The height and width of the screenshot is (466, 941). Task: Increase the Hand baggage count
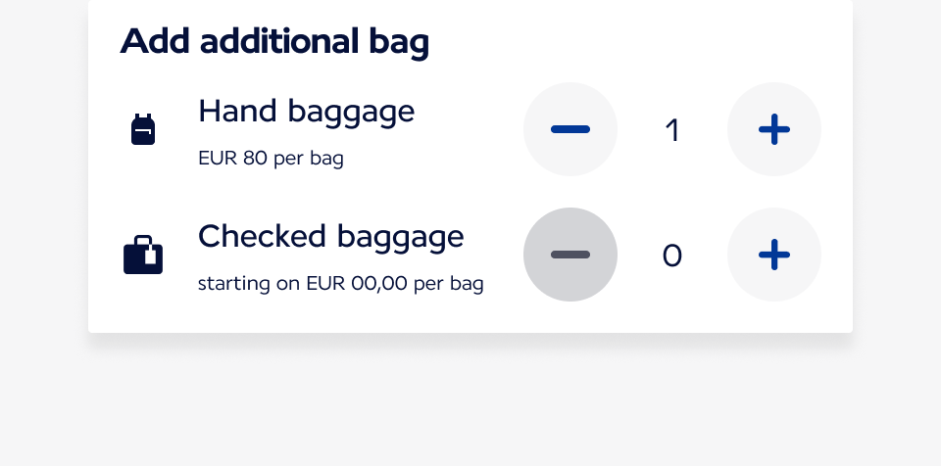(774, 129)
